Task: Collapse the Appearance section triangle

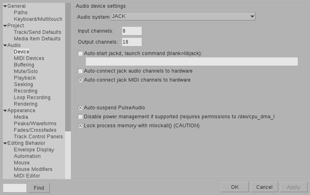Action: click(x=5, y=111)
